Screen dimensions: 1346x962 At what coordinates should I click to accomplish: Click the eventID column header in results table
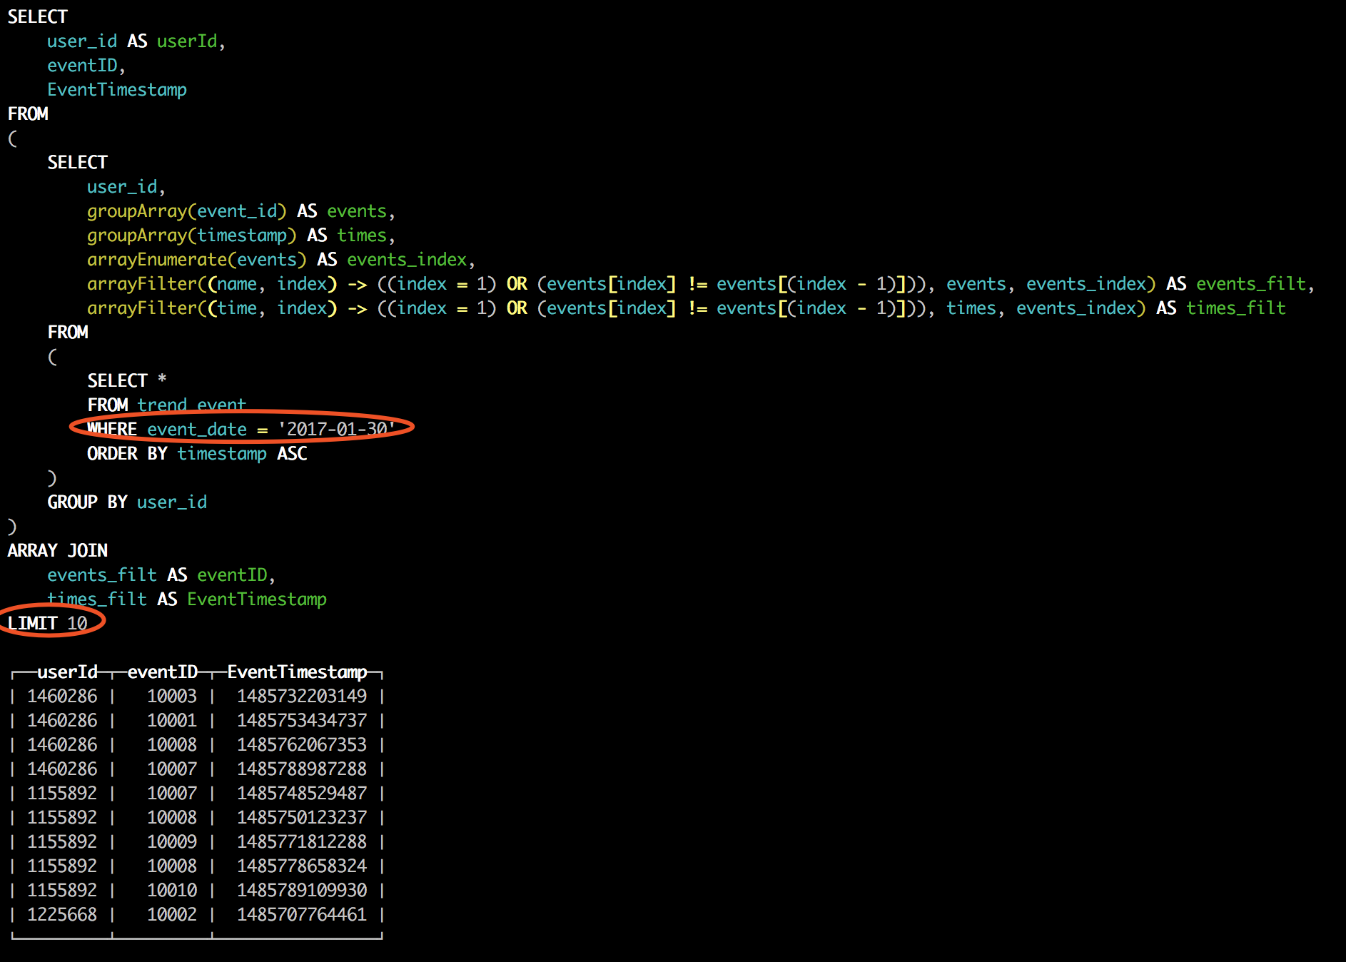[x=162, y=672]
